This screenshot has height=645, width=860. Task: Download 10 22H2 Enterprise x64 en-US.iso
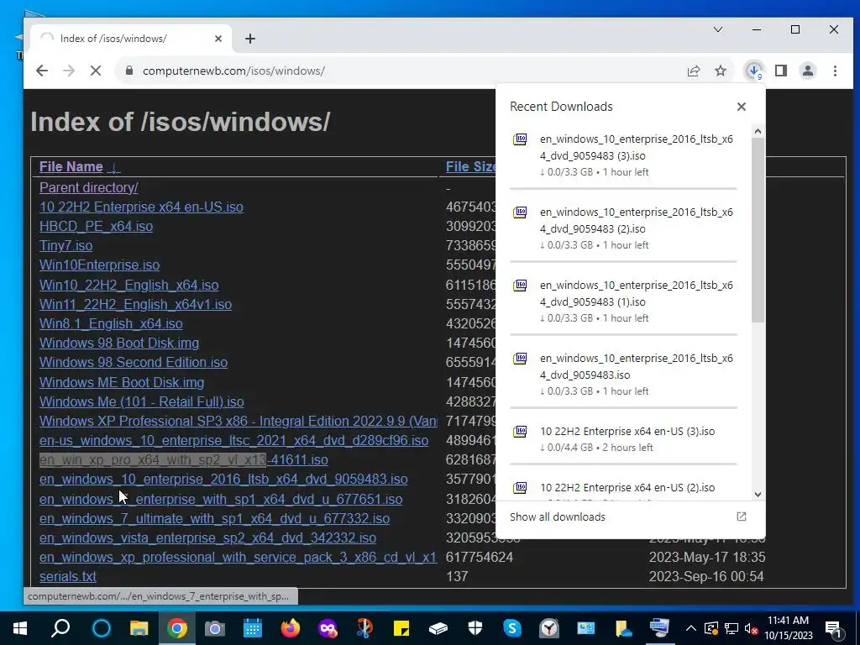pos(141,207)
